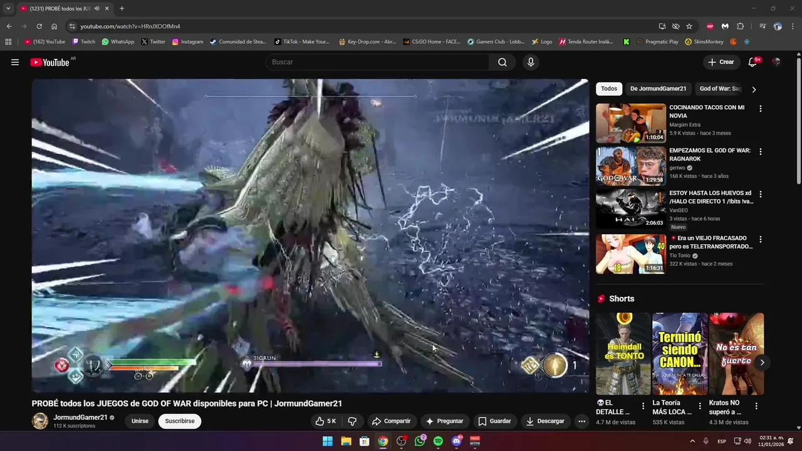
Task: Open options for 'La Teoría MÁS LOCA' short
Action: (700, 406)
